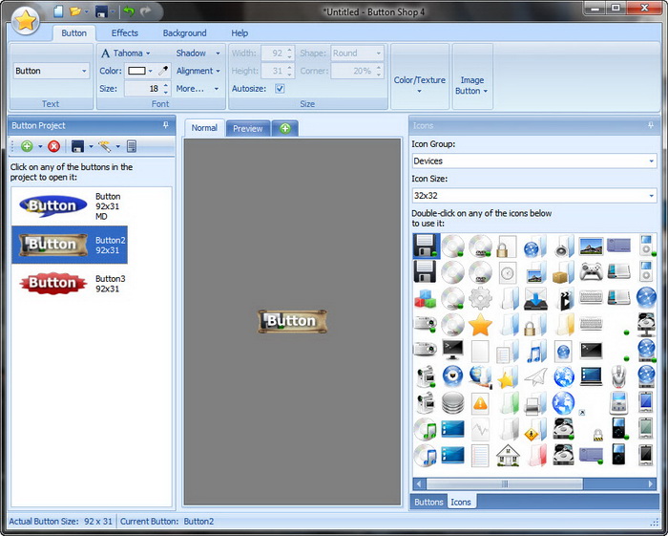This screenshot has width=668, height=536.
Task: Click the Color/Texture ribbon button
Action: click(420, 86)
